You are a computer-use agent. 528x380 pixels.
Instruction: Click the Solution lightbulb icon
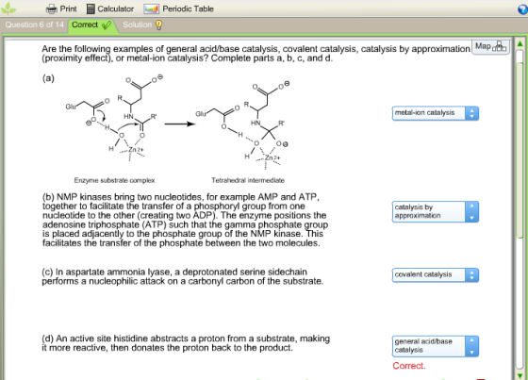[x=158, y=25]
